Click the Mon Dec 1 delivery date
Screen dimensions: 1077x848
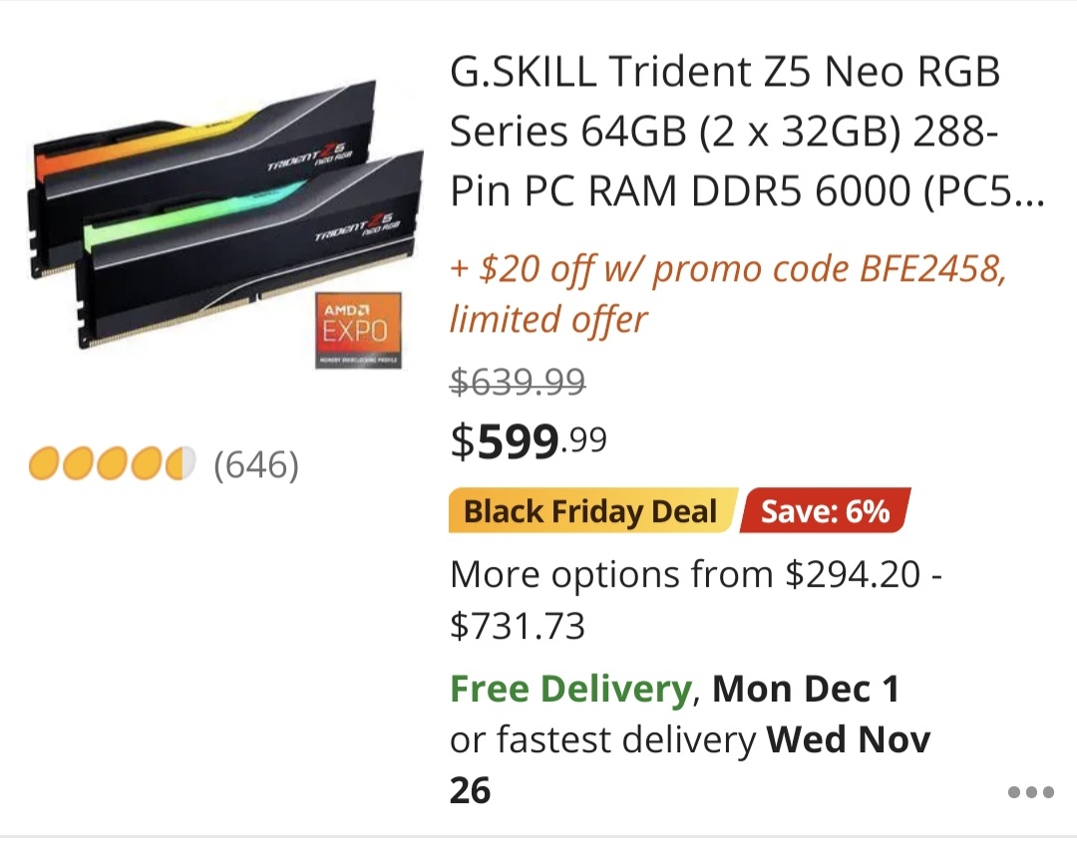click(806, 689)
